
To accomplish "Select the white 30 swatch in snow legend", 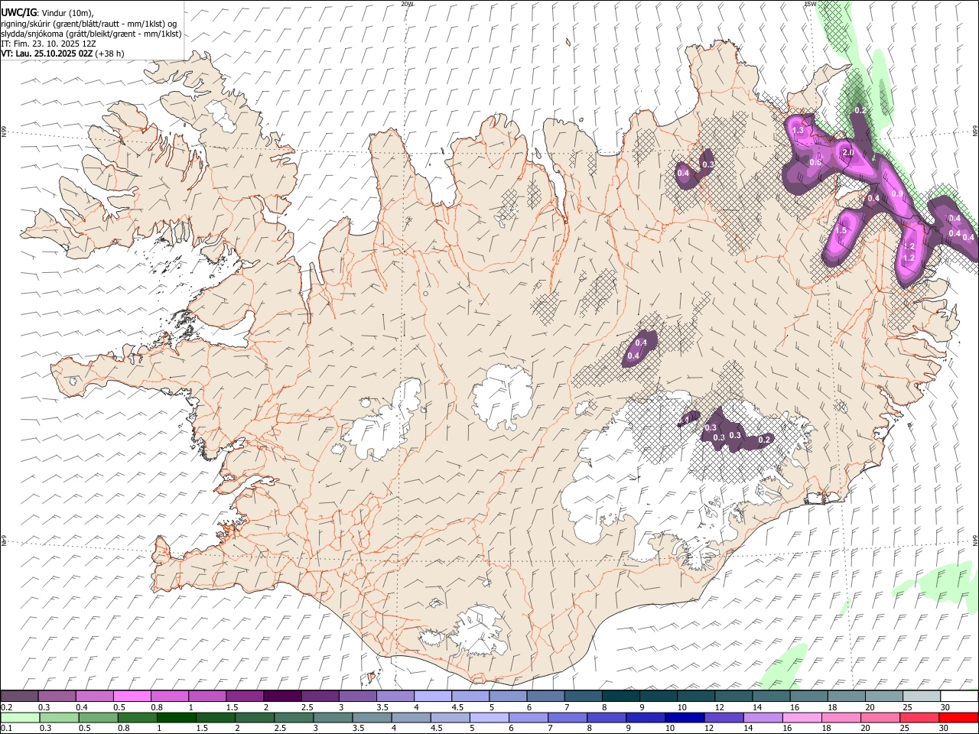I will click(959, 696).
